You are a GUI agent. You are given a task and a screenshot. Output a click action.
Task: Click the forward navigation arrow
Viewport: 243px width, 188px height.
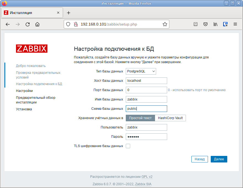pyautogui.click(x=18, y=24)
